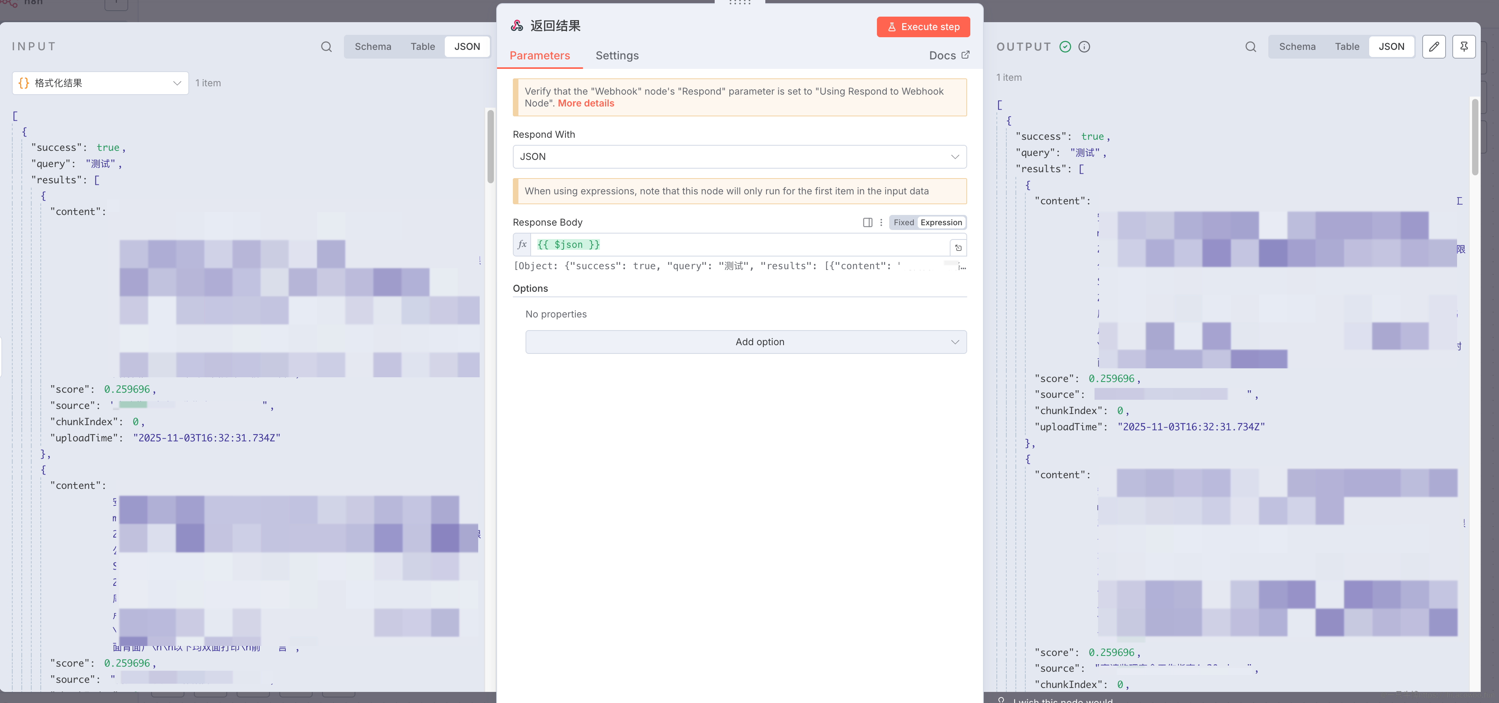Click the Execute step button
The image size is (1499, 703).
click(x=923, y=27)
